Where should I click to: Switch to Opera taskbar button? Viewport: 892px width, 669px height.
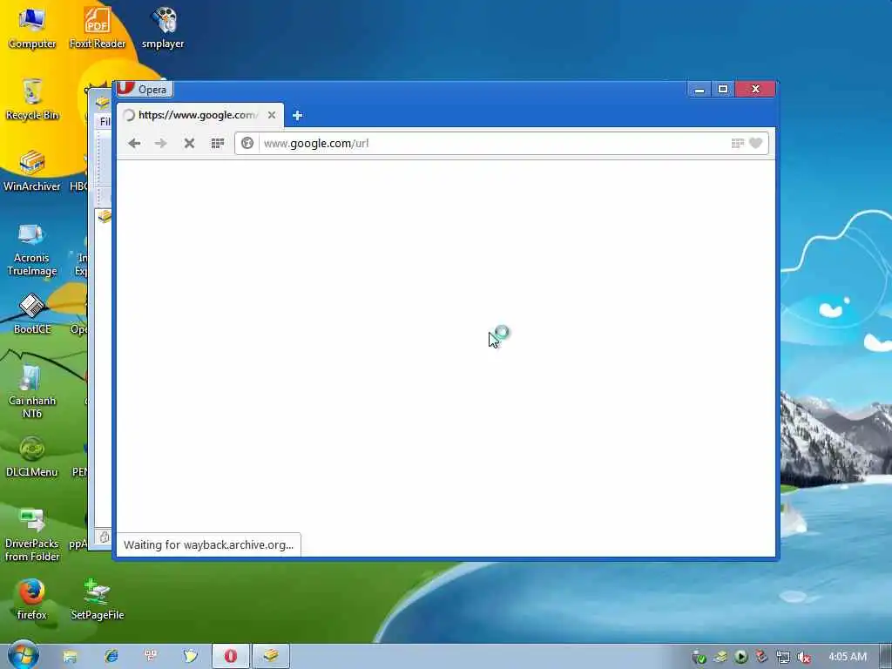point(230,657)
